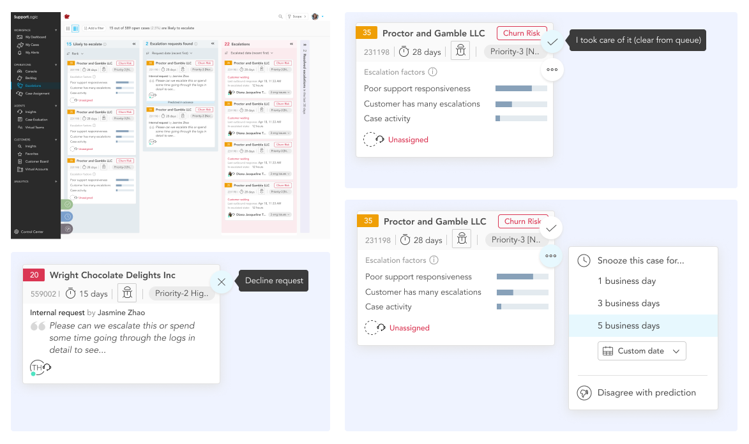This screenshot has width=749, height=444.
Task: Expand the Analytics sidebar section
Action: coord(56,181)
